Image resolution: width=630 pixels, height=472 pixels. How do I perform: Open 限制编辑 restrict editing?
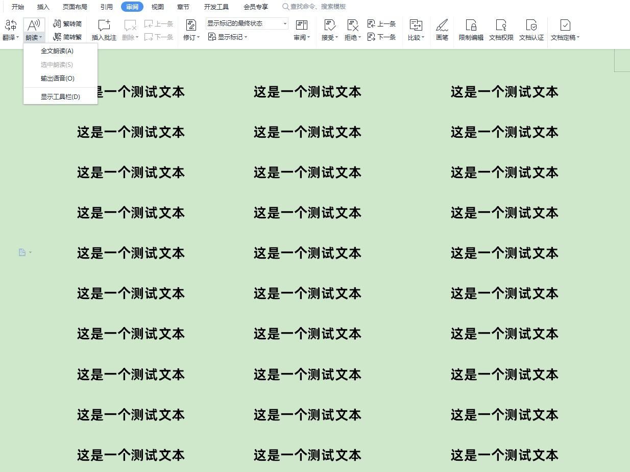[471, 30]
